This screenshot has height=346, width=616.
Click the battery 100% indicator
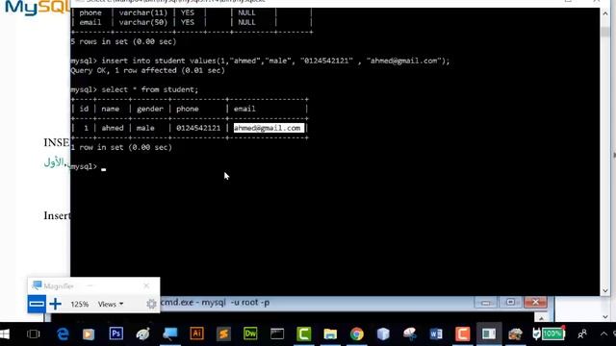[x=552, y=334]
